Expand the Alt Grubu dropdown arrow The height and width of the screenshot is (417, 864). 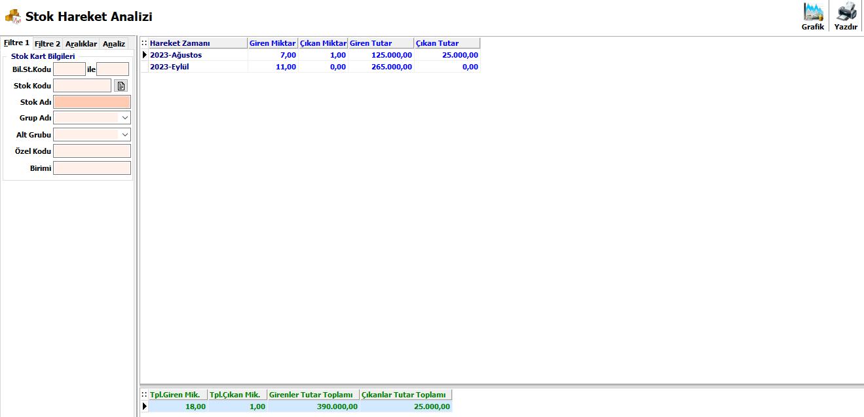point(125,134)
